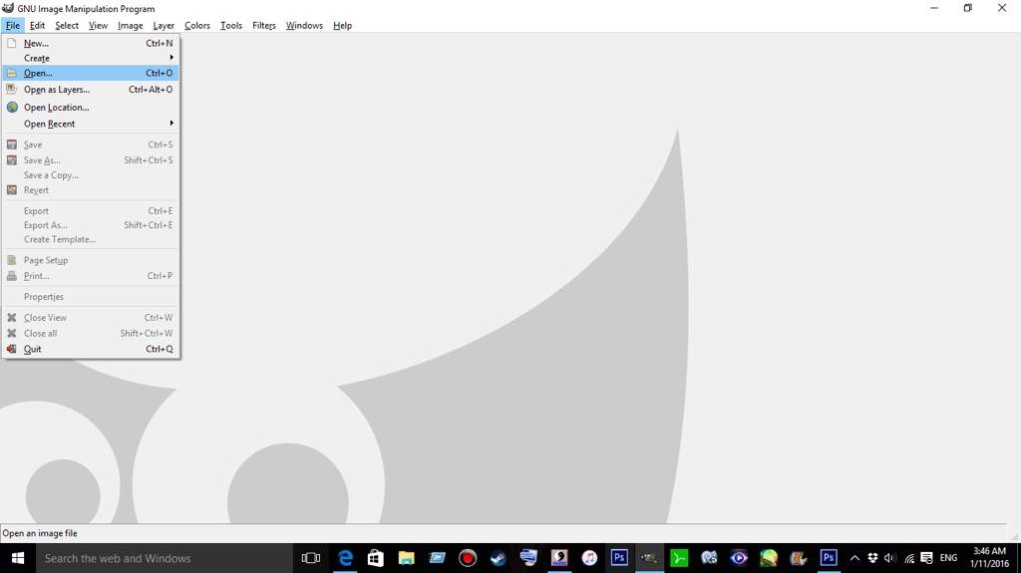Click the purple eye taskbar icon
Screen dimensions: 1021x573
(739, 558)
